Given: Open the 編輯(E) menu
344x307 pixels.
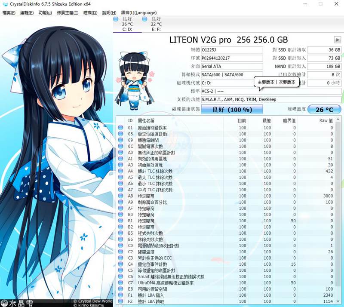Looking at the screenshot, I should pos(27,13).
